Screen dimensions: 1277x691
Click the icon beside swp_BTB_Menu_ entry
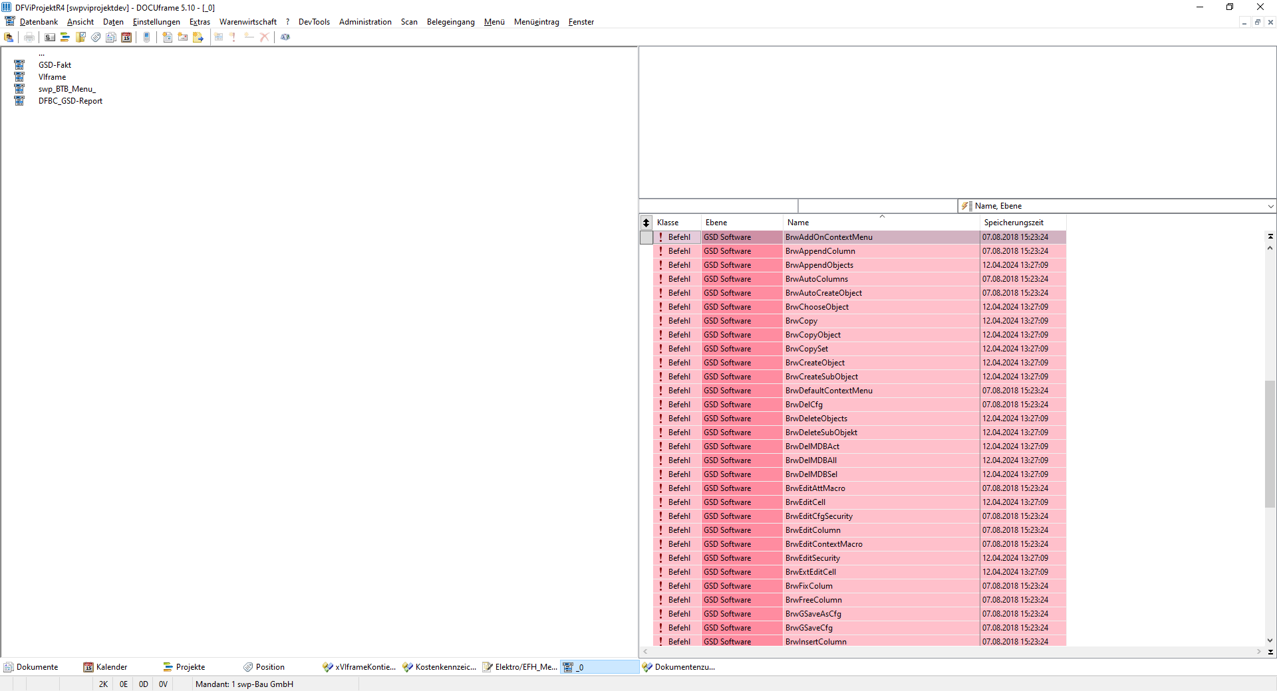click(x=19, y=89)
